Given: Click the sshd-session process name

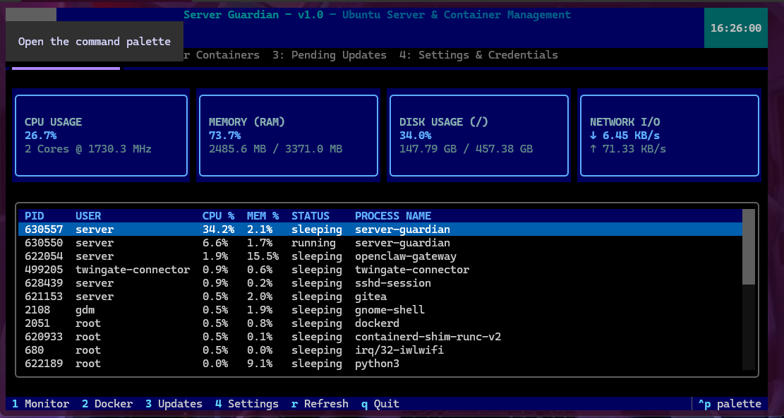Looking at the screenshot, I should tap(393, 283).
